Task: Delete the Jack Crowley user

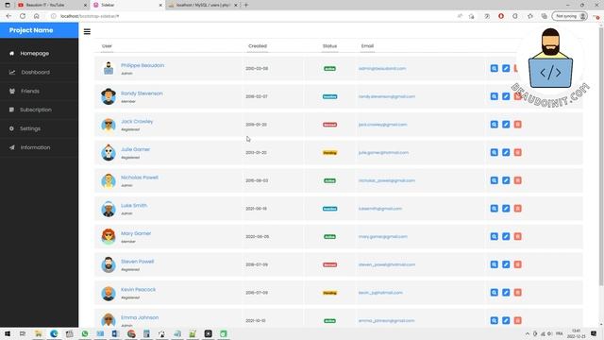Action: (518, 125)
